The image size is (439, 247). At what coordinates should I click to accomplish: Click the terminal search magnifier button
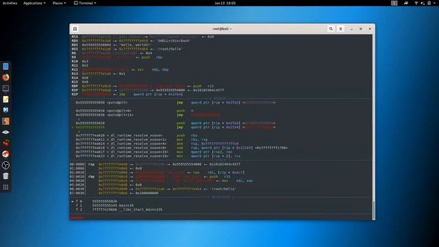pos(331,29)
